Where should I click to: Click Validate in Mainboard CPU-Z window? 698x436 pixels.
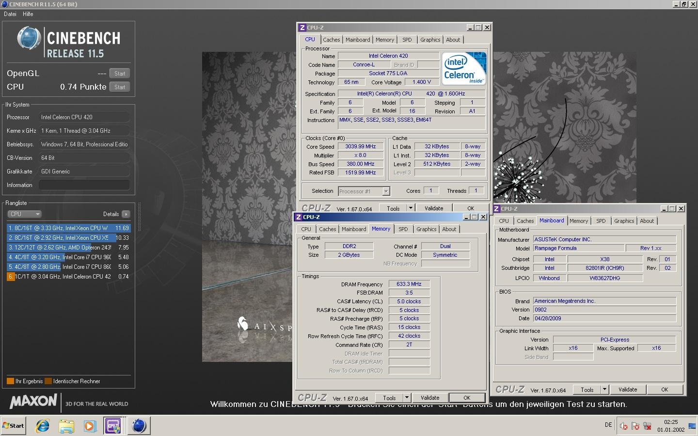tap(628, 389)
